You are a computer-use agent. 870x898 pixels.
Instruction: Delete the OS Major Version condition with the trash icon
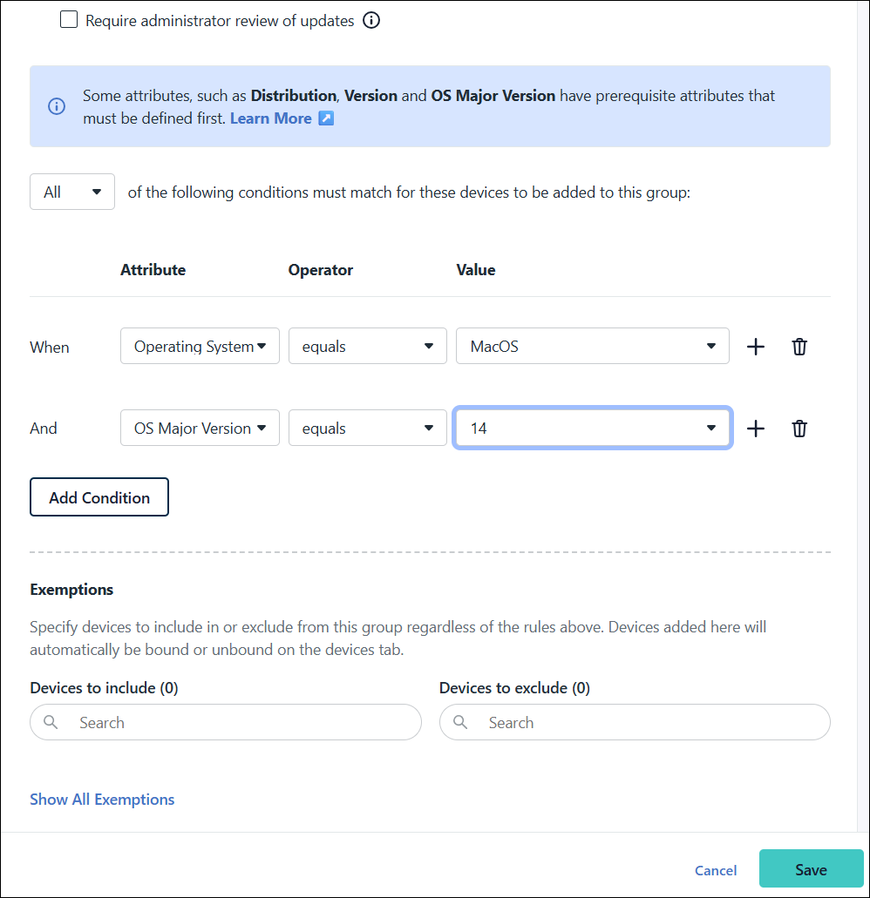pyautogui.click(x=799, y=428)
